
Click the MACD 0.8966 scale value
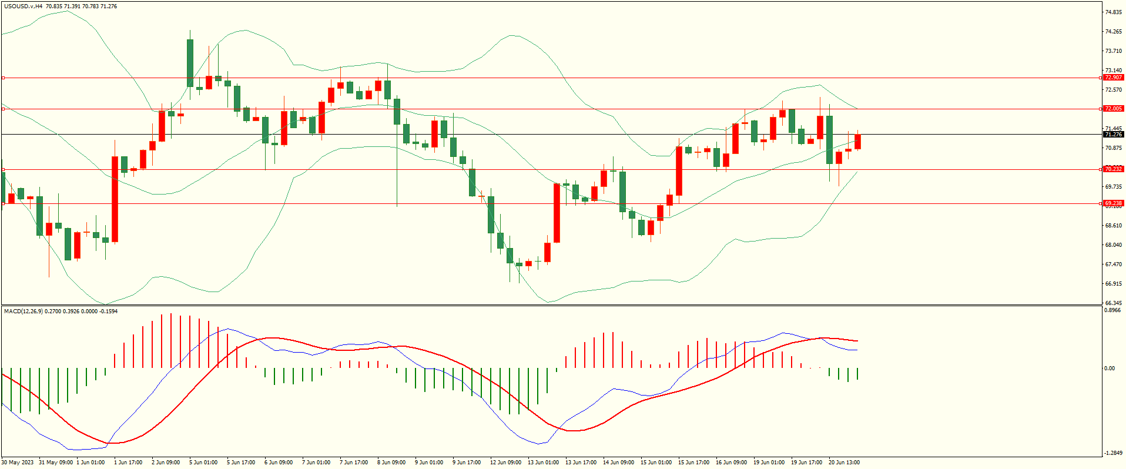[x=1112, y=310]
